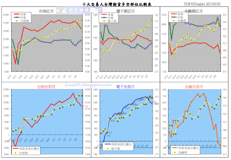Click the main title 十大交易人台灣期貨多空部位比較表
The height and width of the screenshot is (160, 231).
tap(117, 4)
